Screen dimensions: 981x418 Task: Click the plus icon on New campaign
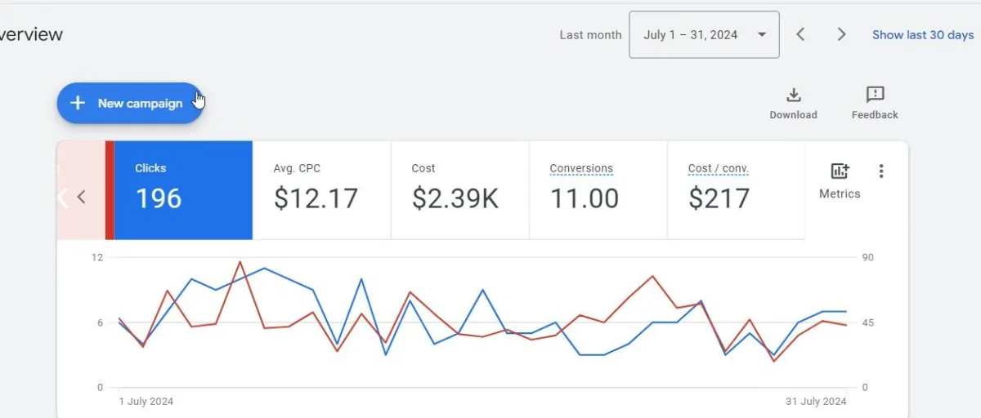78,103
